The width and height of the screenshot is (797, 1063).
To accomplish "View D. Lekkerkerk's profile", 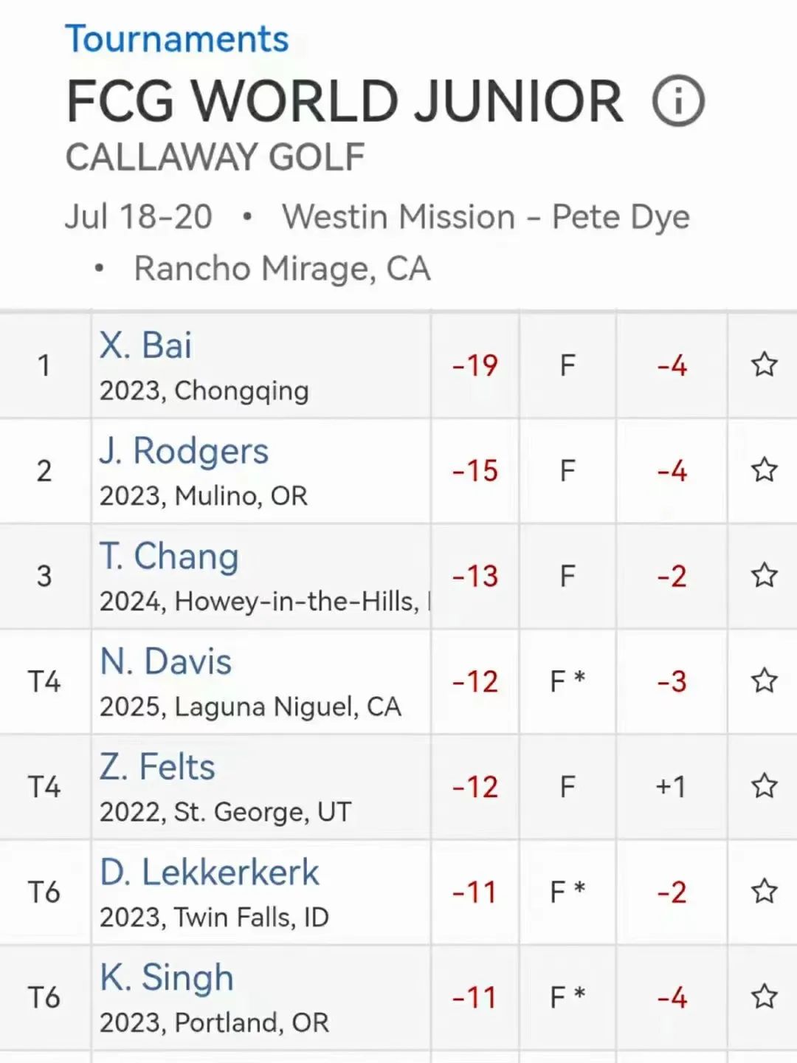I will pos(210,873).
